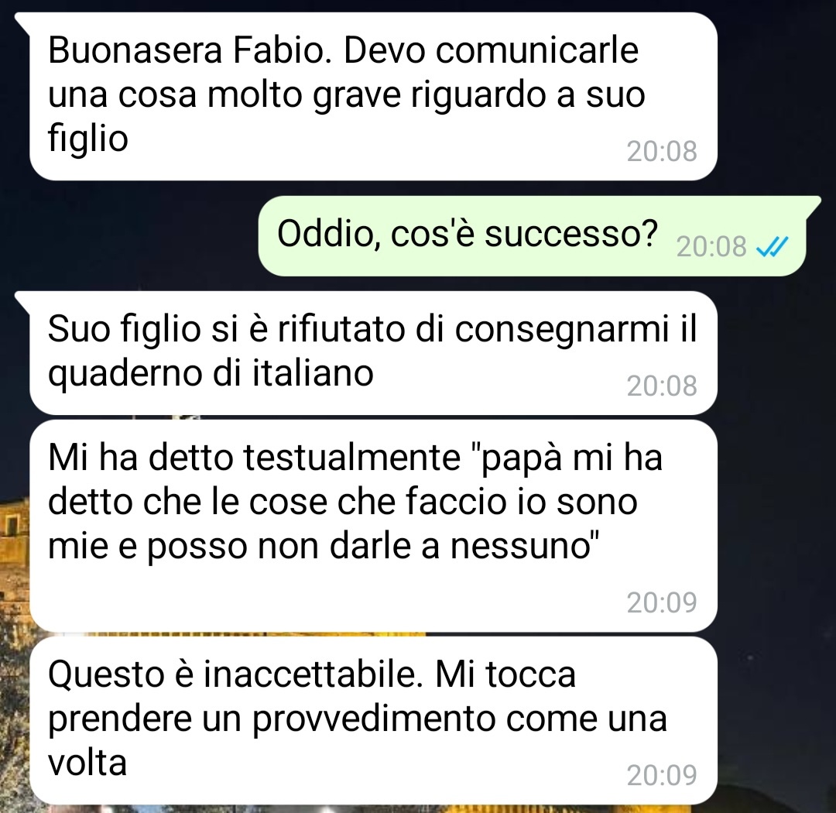Screen dimensions: 836x813
Task: Tap the blue read-receipt double checkmark
Action: [x=773, y=247]
